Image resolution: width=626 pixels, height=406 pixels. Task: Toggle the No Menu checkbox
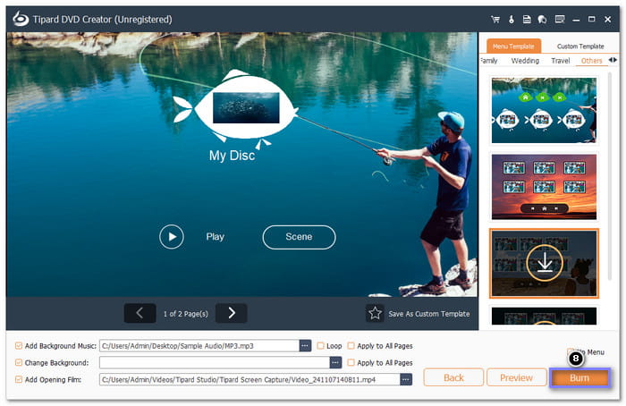pyautogui.click(x=571, y=351)
